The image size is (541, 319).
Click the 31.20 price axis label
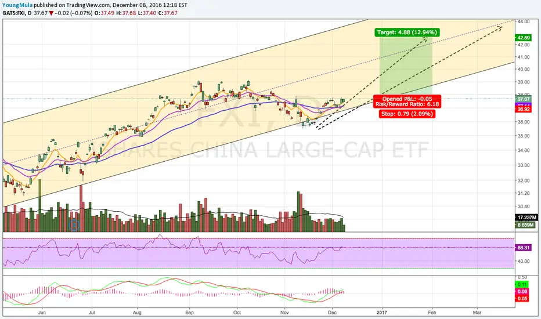(x=524, y=194)
